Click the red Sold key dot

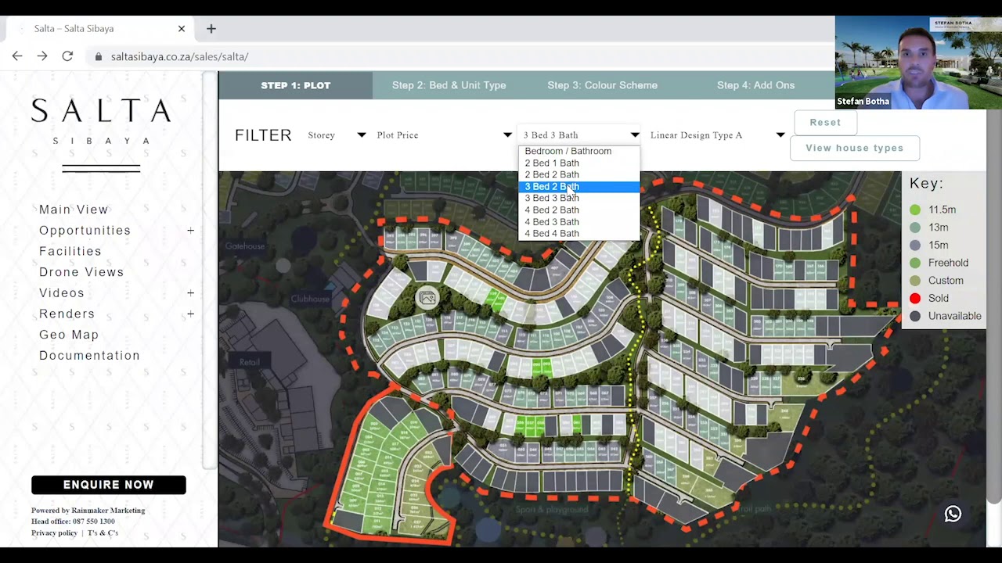[915, 298]
